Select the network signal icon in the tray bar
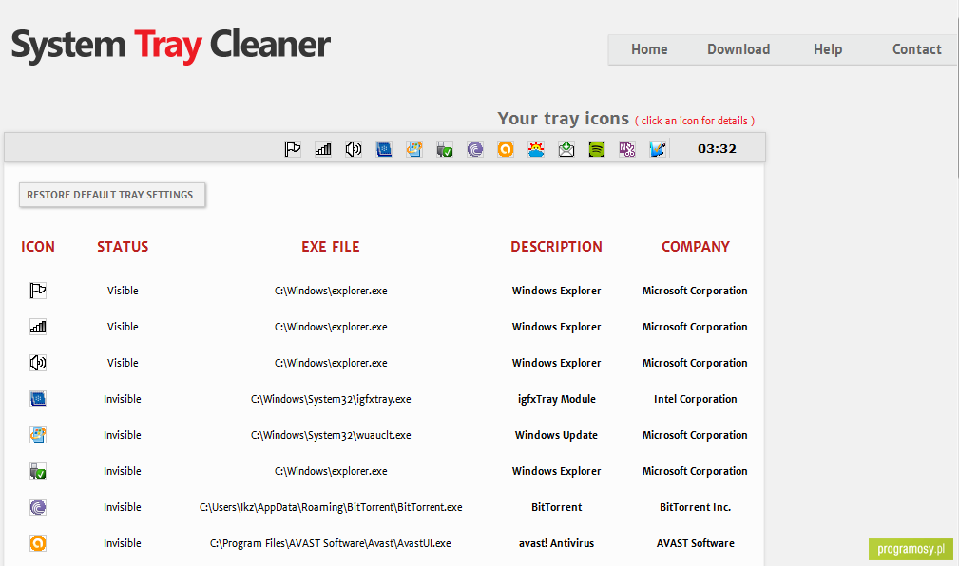Image resolution: width=959 pixels, height=566 pixels. pos(323,148)
